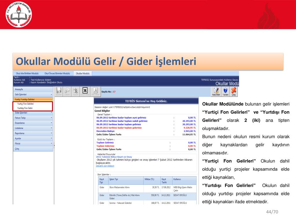The width and height of the screenshot is (296, 222).
Task: Open Anasayfa in the sidebar
Action: pyautogui.click(x=33, y=89)
